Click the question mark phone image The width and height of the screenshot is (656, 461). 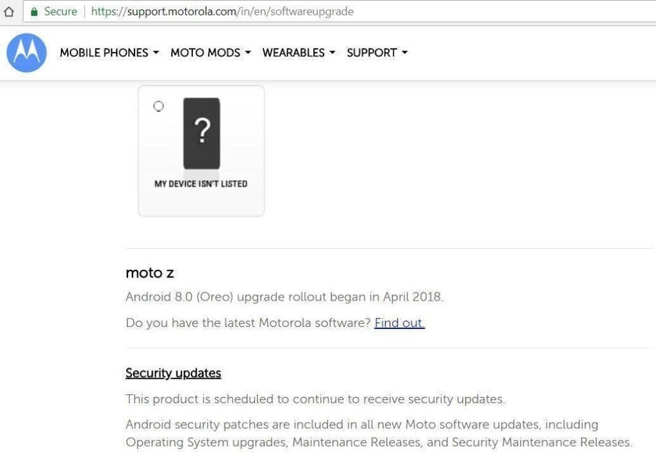202,133
